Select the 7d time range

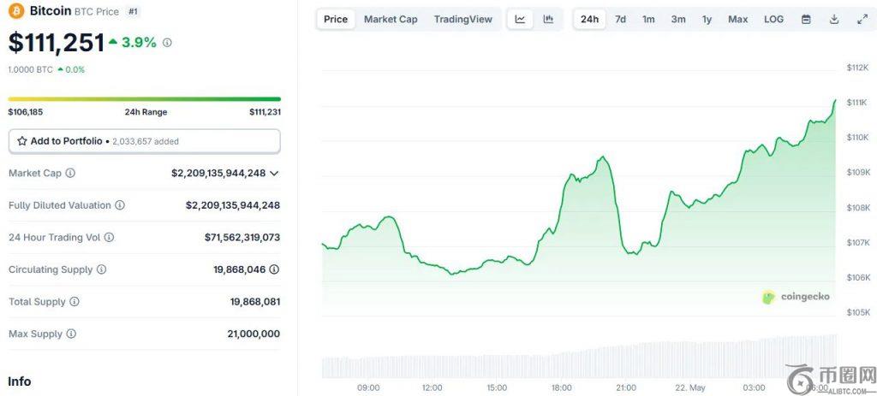coord(620,19)
